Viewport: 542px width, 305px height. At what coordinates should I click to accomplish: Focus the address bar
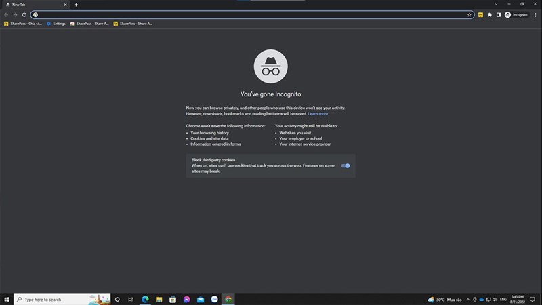pyautogui.click(x=252, y=15)
